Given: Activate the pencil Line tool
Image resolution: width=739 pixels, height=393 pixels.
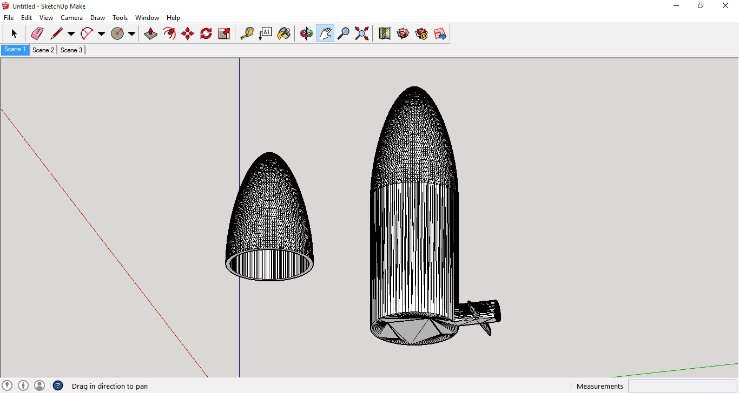Looking at the screenshot, I should click(56, 33).
